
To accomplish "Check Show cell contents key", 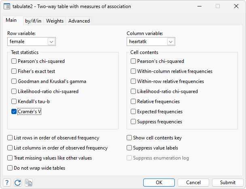I will click(129, 138).
